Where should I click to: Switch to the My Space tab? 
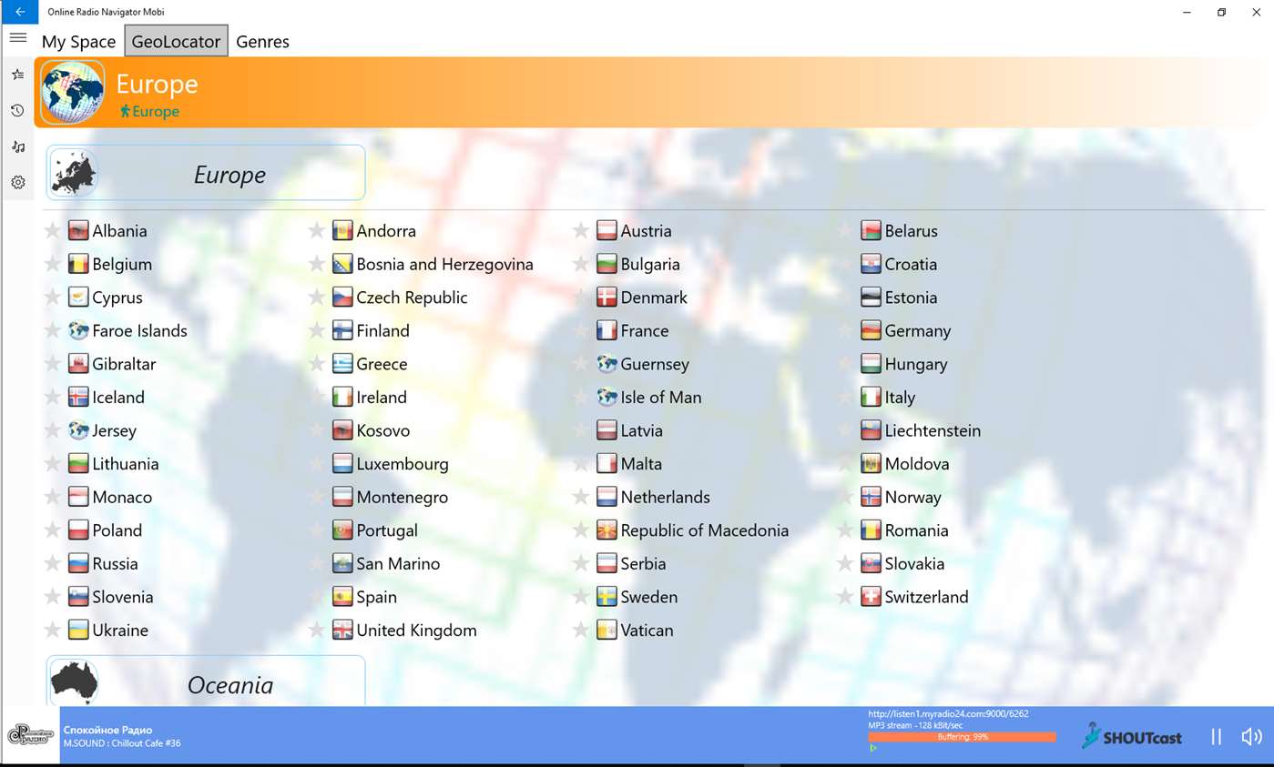point(78,42)
